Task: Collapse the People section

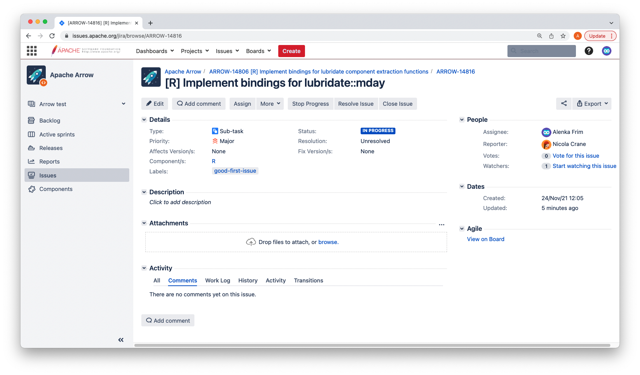Action: point(462,120)
